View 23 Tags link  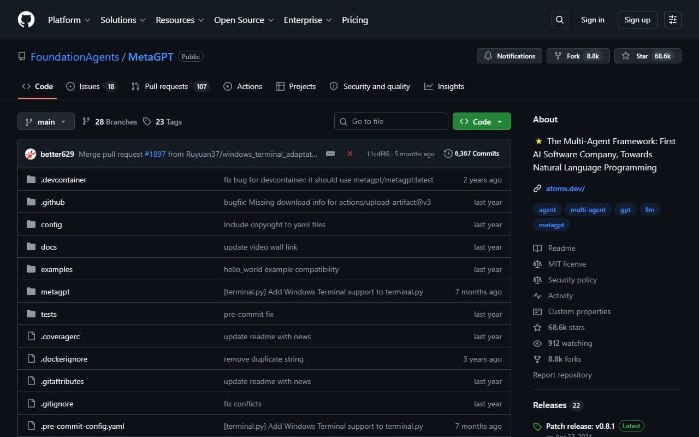[162, 122]
